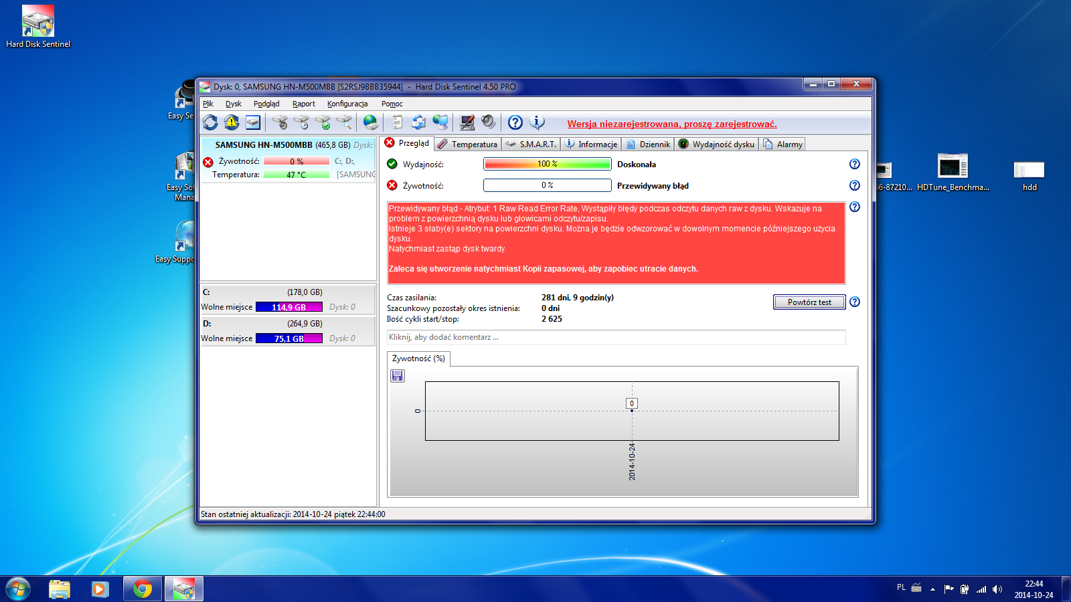Click the save icon in Żywotność chart
The image size is (1071, 602).
[398, 376]
